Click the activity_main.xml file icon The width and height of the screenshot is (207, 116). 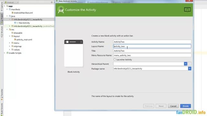(15, 39)
